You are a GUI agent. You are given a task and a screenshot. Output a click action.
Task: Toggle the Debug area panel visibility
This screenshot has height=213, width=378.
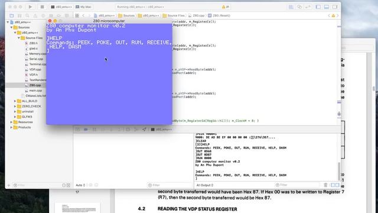point(327,7)
